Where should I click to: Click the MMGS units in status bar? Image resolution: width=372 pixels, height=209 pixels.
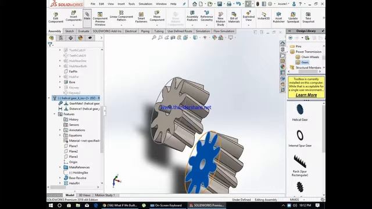294,200
